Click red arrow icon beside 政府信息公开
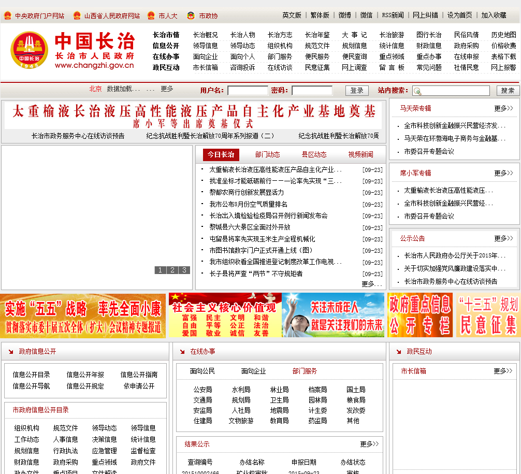The height and width of the screenshot is (474, 521). tap(11, 352)
